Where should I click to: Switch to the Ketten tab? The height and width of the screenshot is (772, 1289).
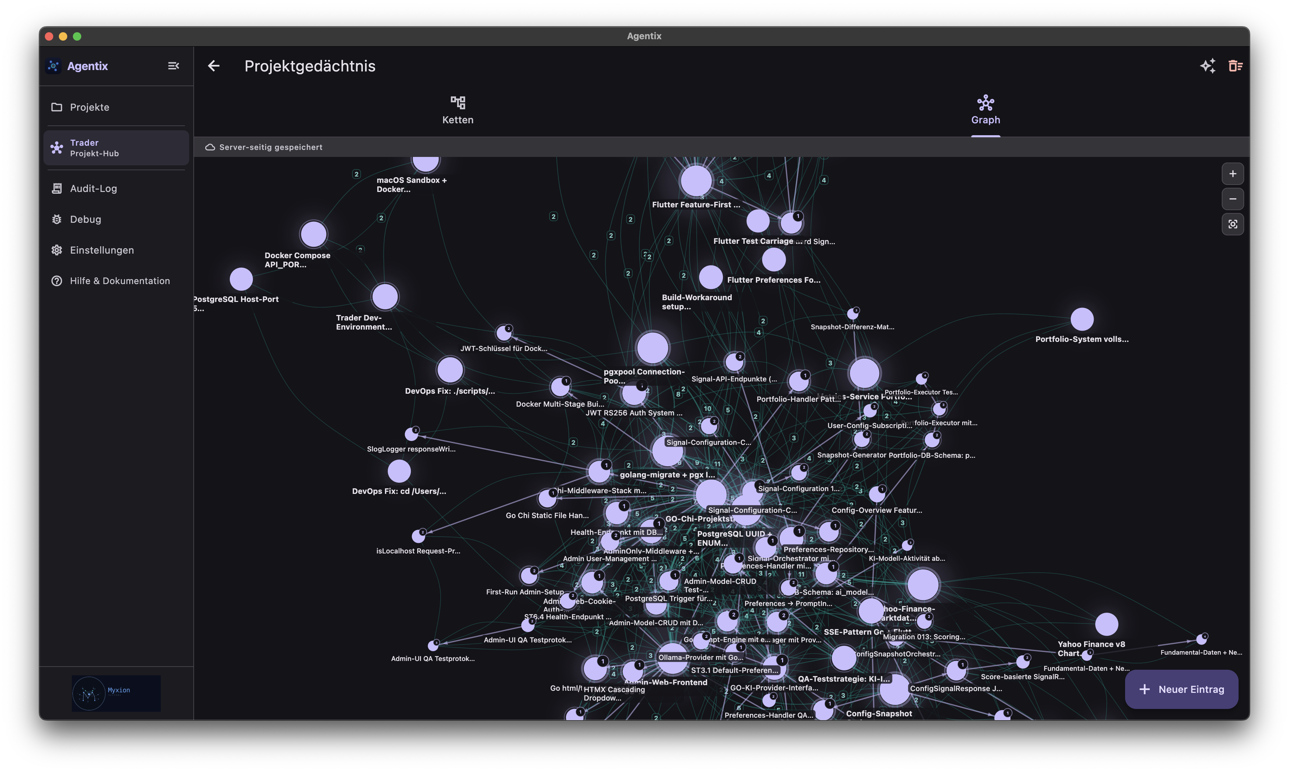pyautogui.click(x=458, y=111)
